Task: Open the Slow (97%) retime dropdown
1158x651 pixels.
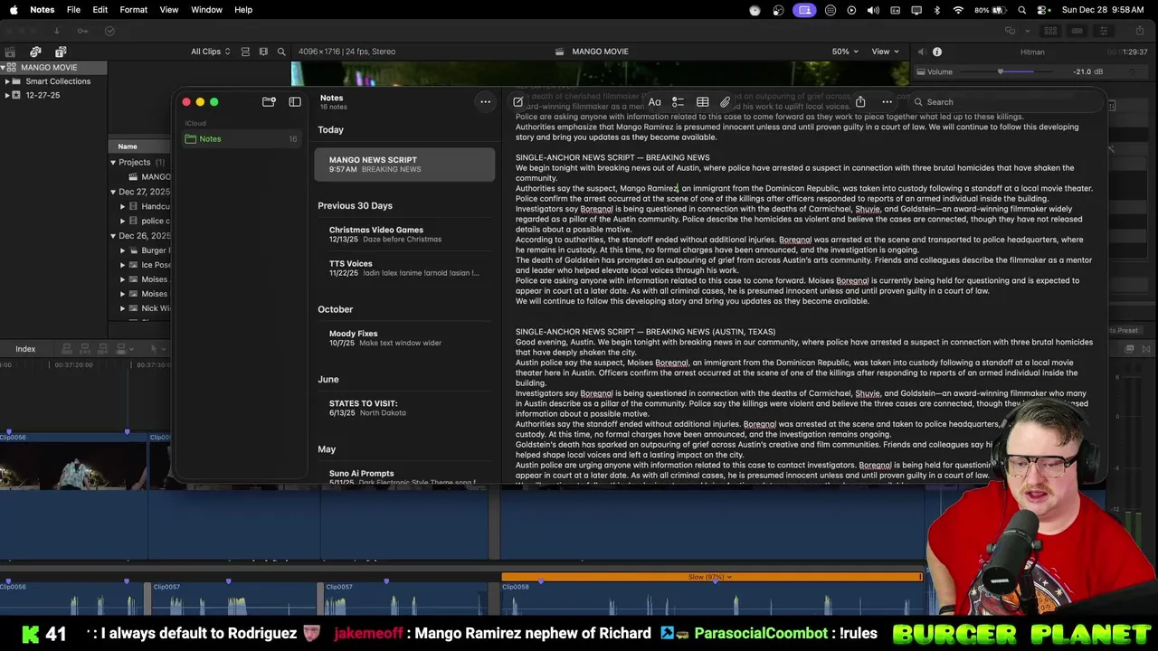Action: point(710,577)
